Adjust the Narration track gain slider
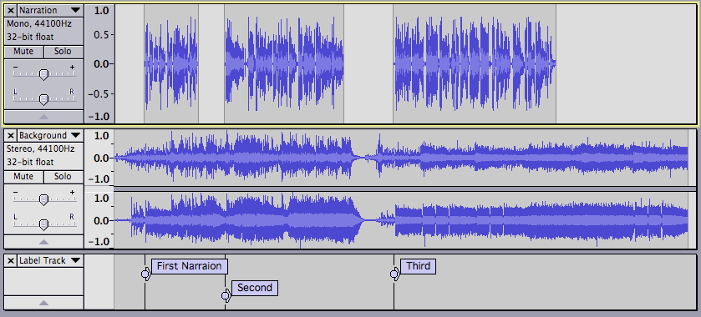701x317 pixels. coord(43,74)
